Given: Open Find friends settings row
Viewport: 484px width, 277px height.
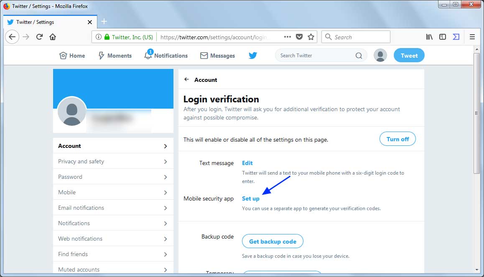Looking at the screenshot, I should click(113, 254).
